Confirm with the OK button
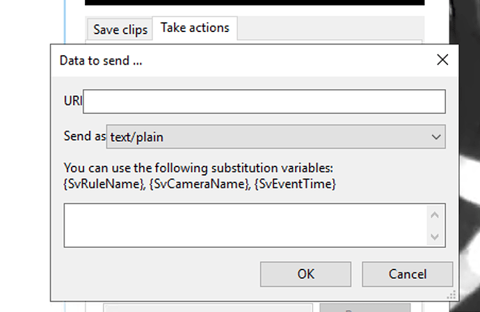 (x=305, y=274)
